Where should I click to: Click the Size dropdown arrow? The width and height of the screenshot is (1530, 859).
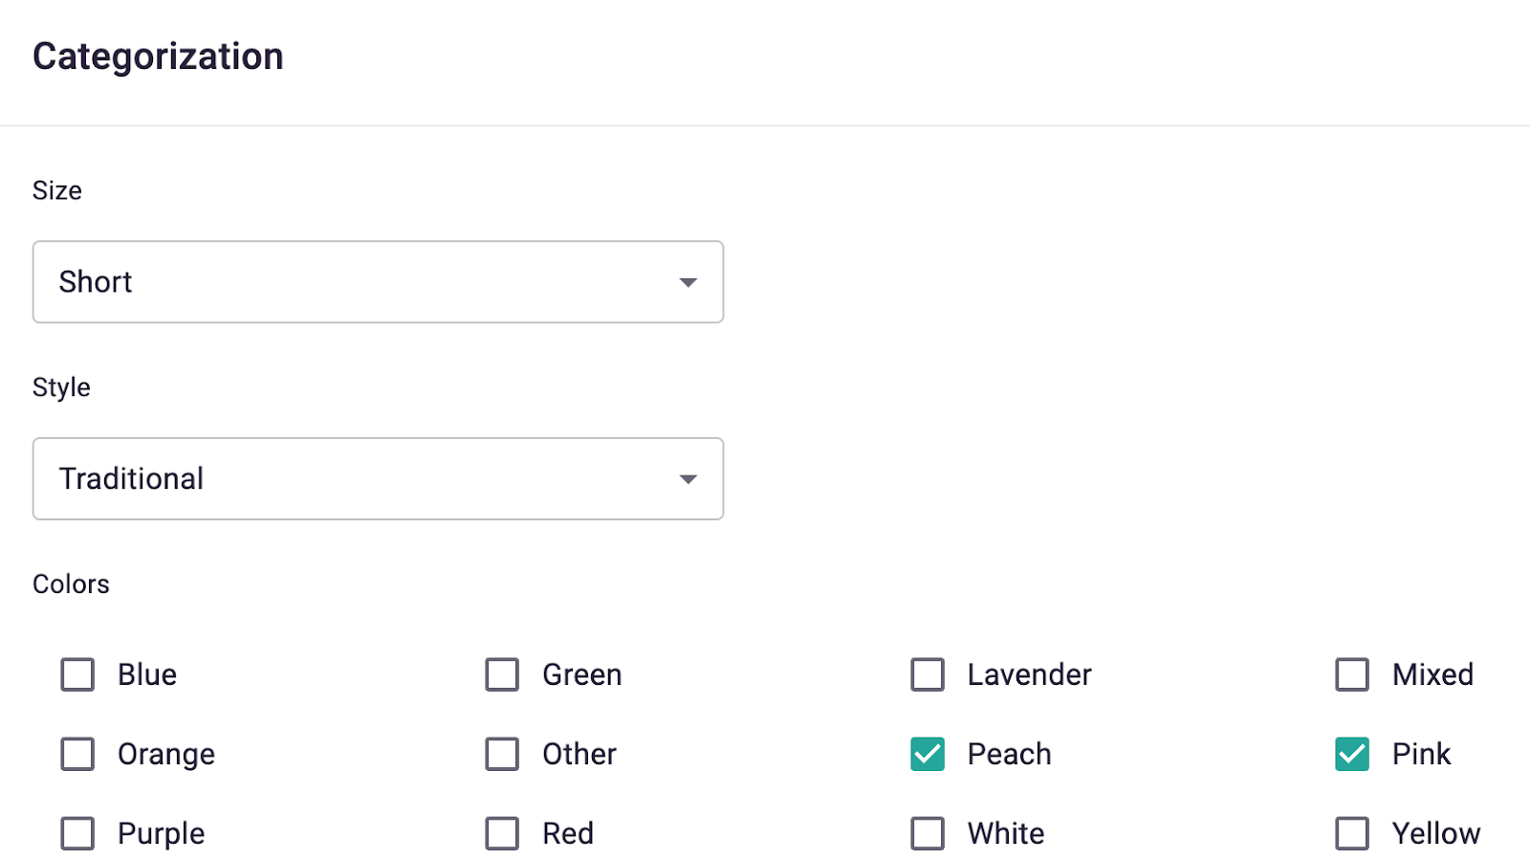(688, 282)
